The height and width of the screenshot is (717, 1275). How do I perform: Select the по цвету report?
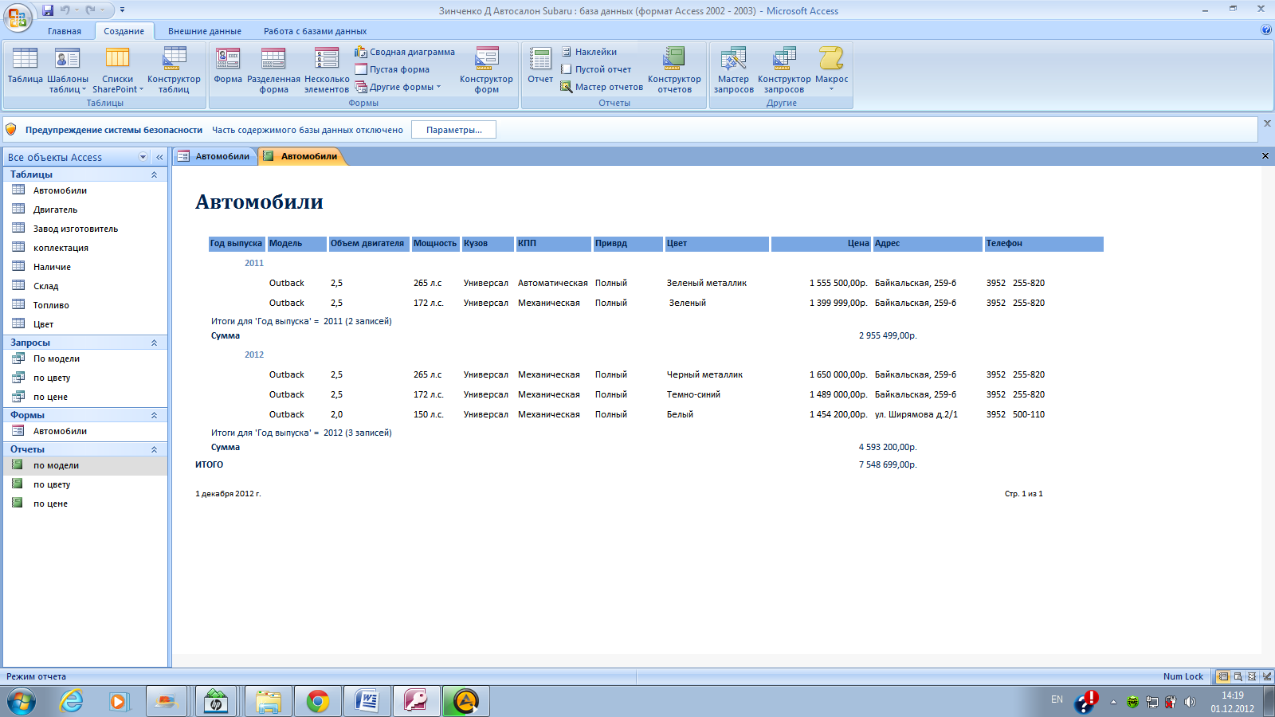(85, 484)
